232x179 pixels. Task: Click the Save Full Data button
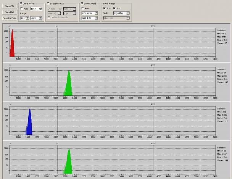(10, 18)
